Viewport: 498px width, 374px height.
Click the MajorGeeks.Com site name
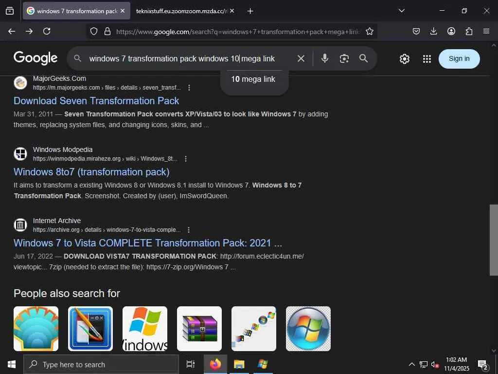tap(59, 78)
